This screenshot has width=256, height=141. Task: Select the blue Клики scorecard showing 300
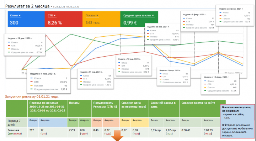[26, 19]
